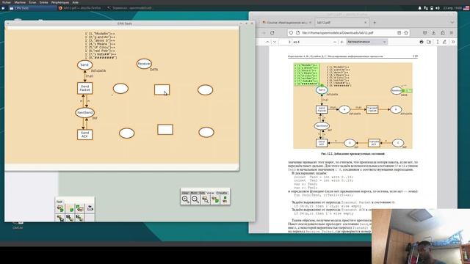Select unnamed place right of Send Packet
470x264 pixels.
pyautogui.click(x=120, y=89)
